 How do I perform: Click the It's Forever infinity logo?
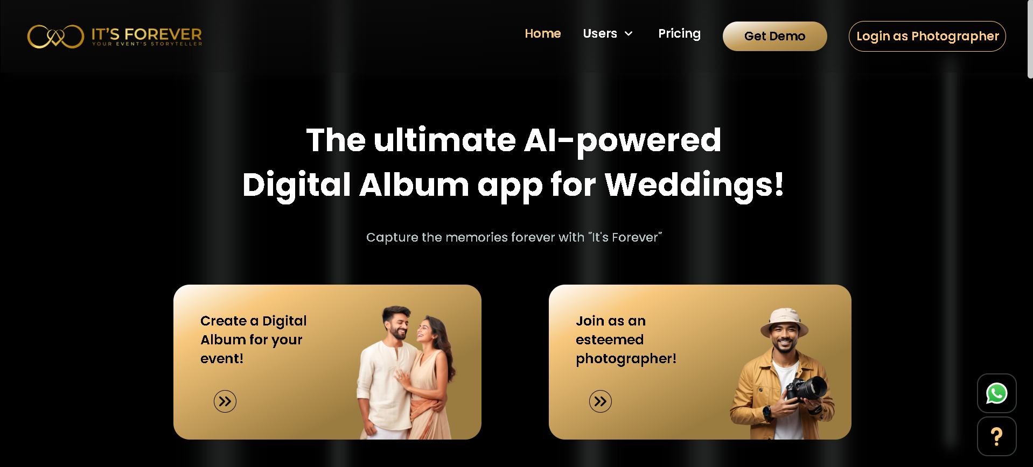tap(56, 37)
